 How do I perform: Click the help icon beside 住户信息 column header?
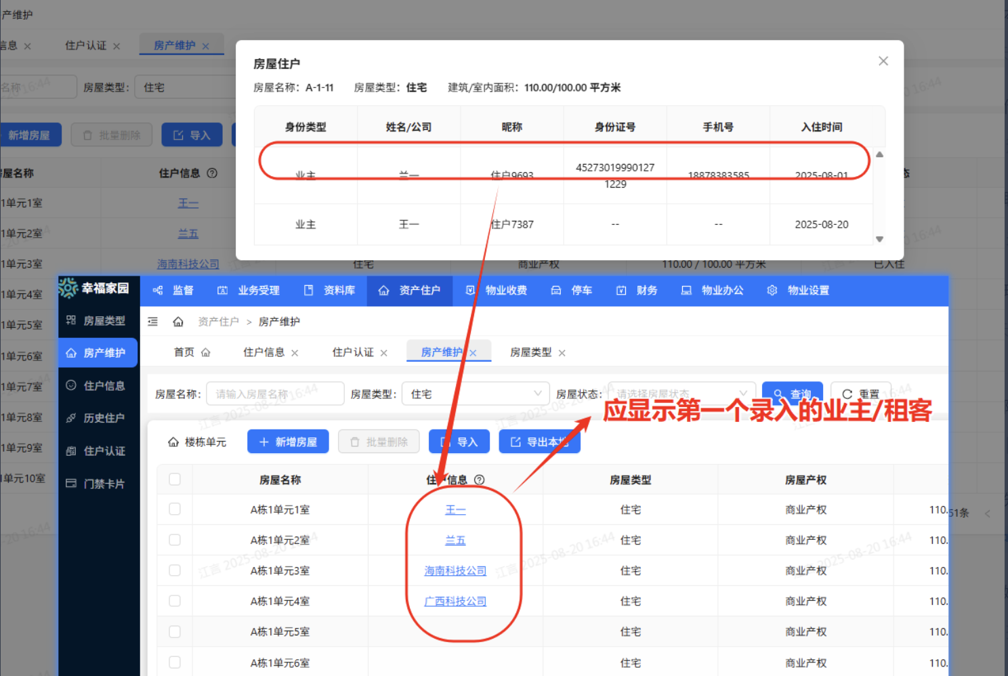click(480, 480)
